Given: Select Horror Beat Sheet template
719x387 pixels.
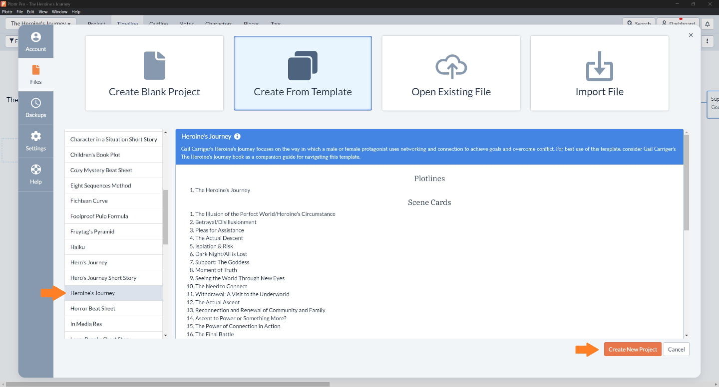Looking at the screenshot, I should tap(114, 308).
